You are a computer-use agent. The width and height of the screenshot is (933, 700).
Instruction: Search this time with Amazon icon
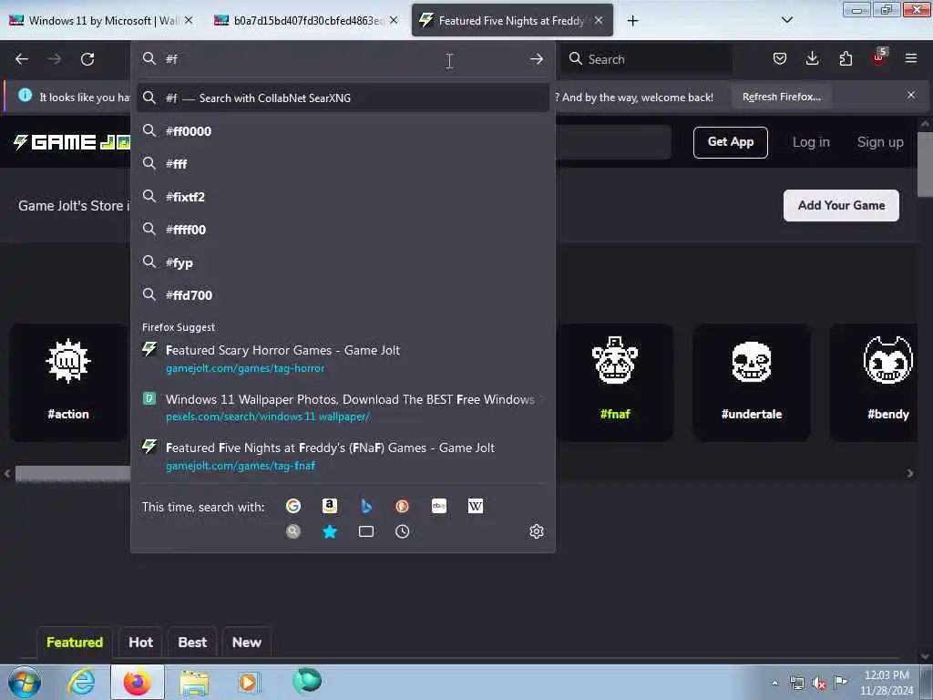click(330, 506)
